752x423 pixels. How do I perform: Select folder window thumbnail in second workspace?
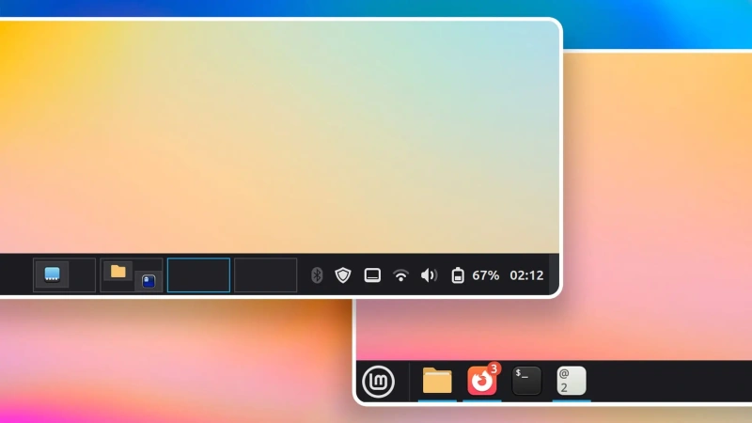[x=117, y=272]
